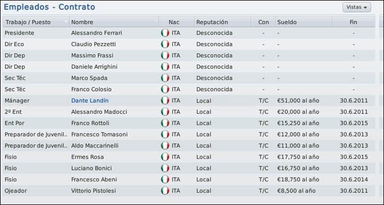Click the Reputación column header
Viewport: 384px width, 205px height.
pyautogui.click(x=223, y=22)
